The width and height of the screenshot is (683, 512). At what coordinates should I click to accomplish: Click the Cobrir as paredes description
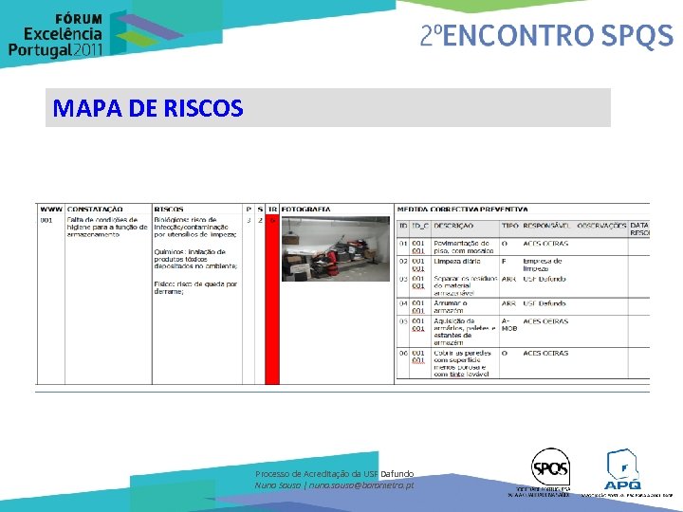(462, 363)
